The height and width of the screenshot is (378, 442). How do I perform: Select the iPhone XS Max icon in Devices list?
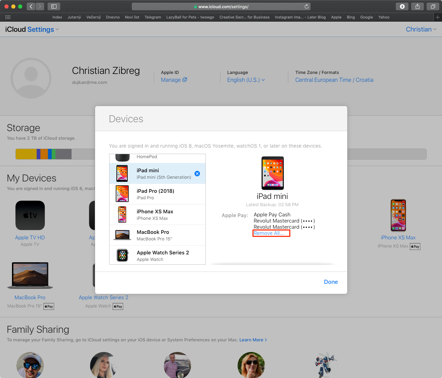(122, 214)
